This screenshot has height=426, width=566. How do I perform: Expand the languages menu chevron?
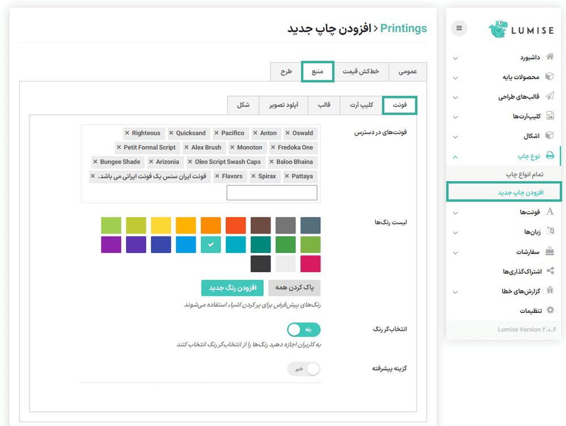(456, 233)
